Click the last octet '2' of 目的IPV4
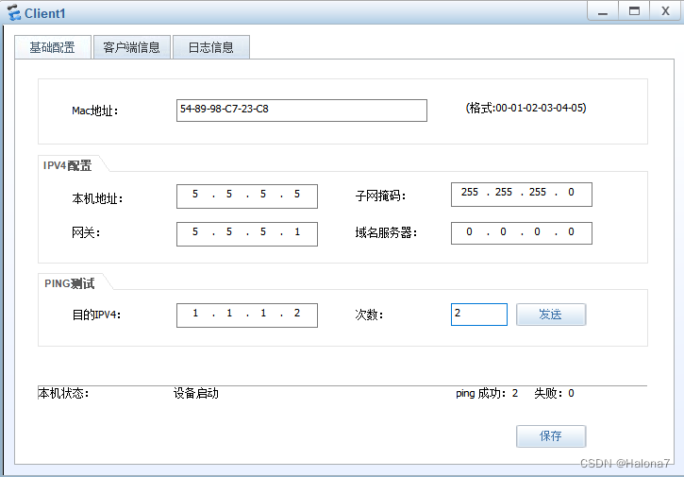684x477 pixels. (x=297, y=314)
